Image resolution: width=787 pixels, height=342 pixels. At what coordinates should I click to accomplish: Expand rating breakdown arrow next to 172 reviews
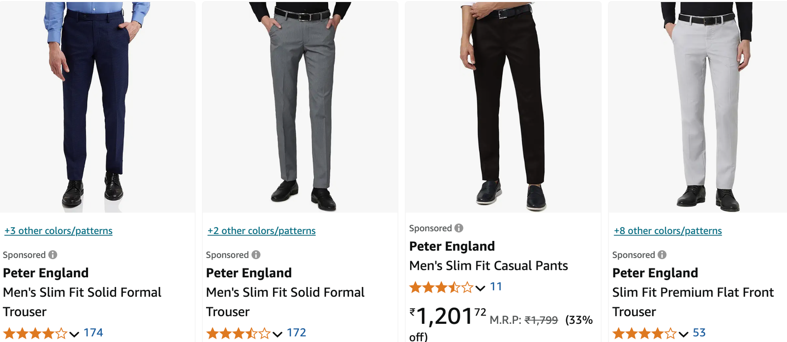click(277, 334)
